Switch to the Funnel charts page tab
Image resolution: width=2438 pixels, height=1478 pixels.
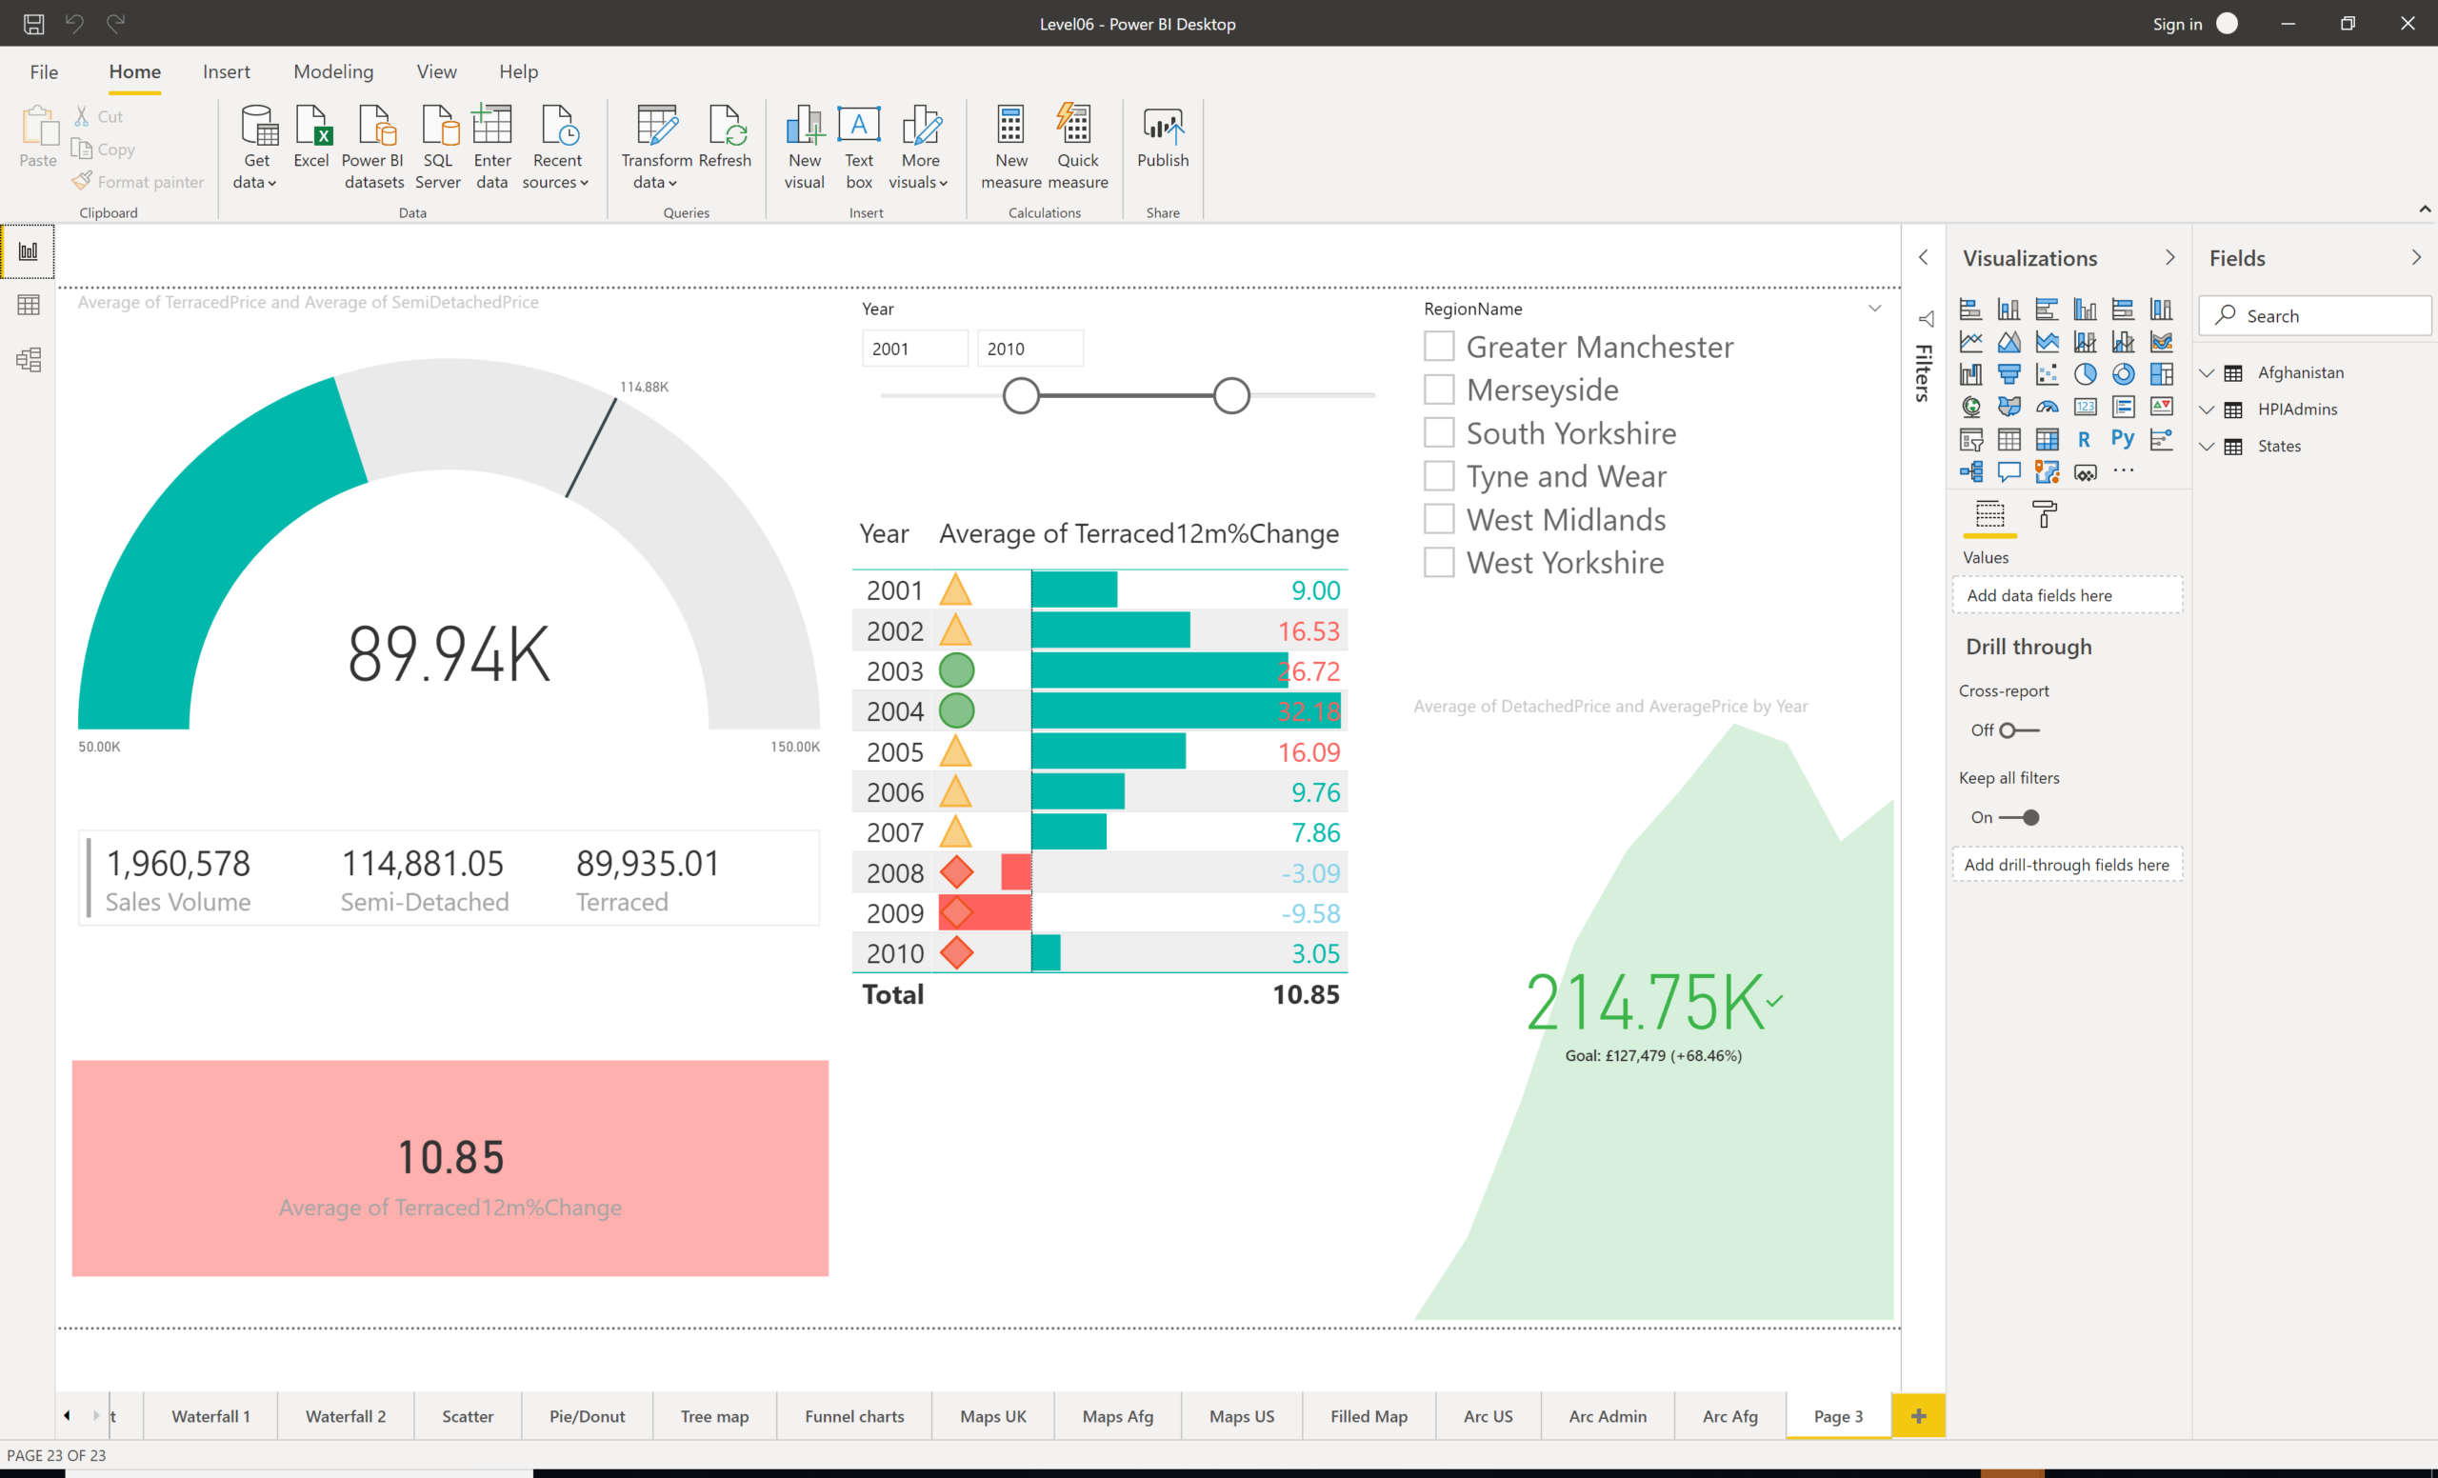[854, 1416]
